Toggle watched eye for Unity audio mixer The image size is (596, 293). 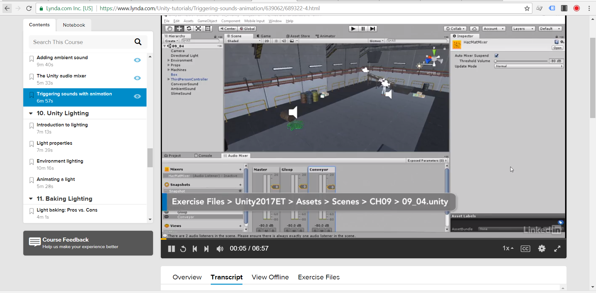coord(137,78)
